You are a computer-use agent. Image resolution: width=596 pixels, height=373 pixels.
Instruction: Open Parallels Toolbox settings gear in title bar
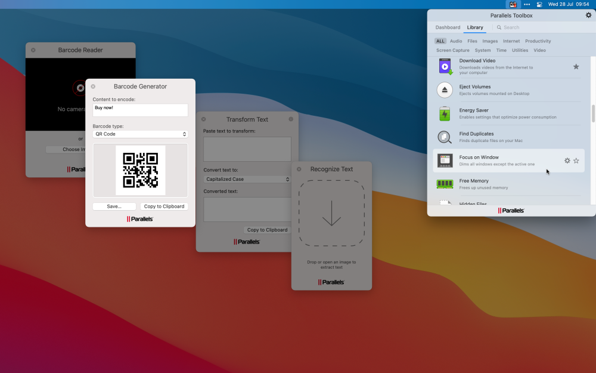(589, 16)
